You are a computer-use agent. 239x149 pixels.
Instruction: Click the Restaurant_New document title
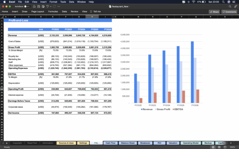point(120,6)
